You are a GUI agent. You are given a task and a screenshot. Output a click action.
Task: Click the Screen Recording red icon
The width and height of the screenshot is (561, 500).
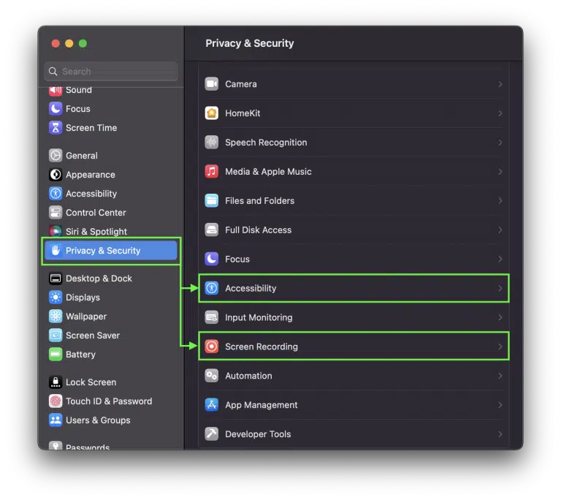(211, 346)
